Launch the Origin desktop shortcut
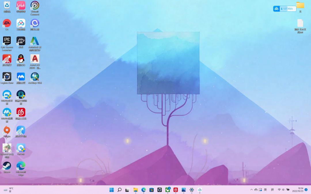 coord(7,132)
